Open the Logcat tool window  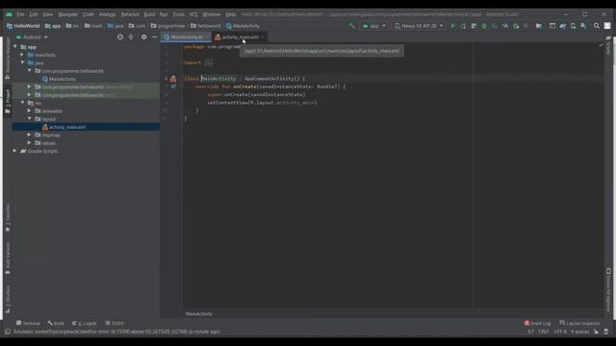click(x=84, y=323)
